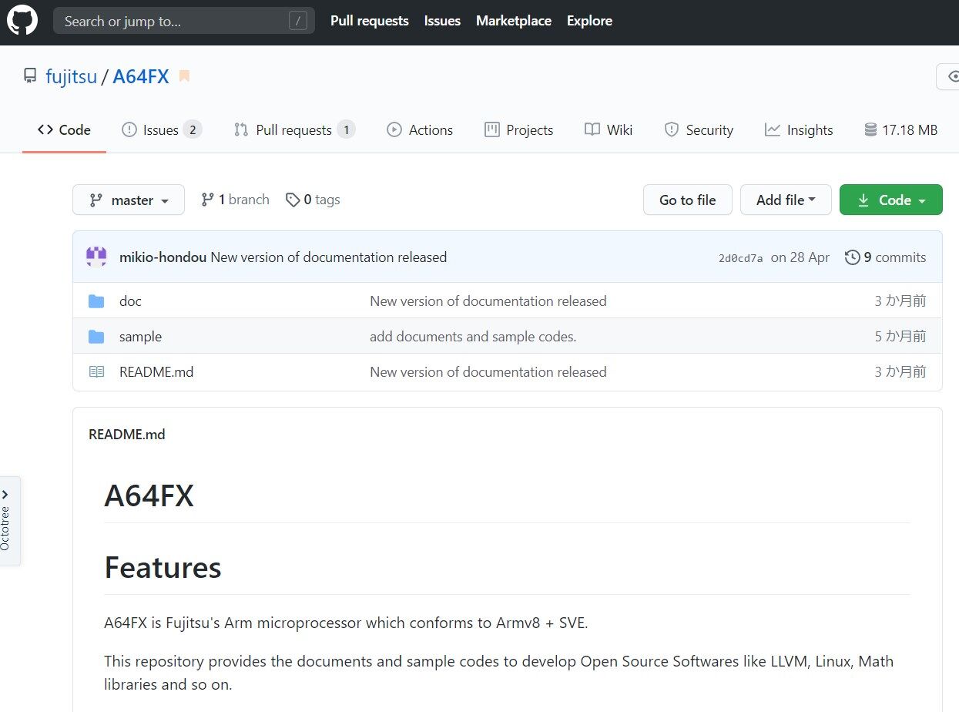Open the green Code dropdown
This screenshot has width=959, height=712.
(890, 200)
